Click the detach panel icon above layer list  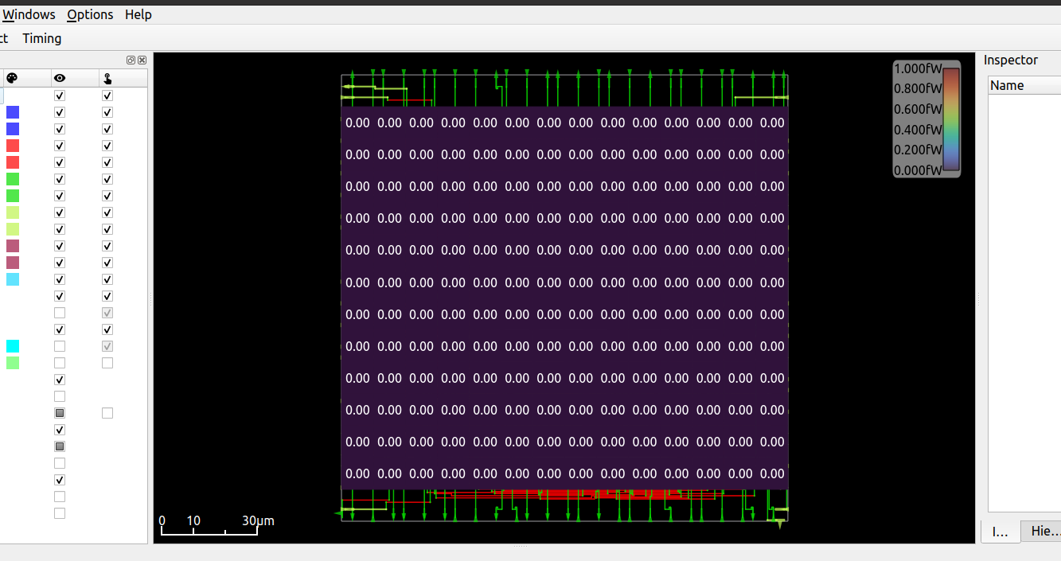click(130, 60)
